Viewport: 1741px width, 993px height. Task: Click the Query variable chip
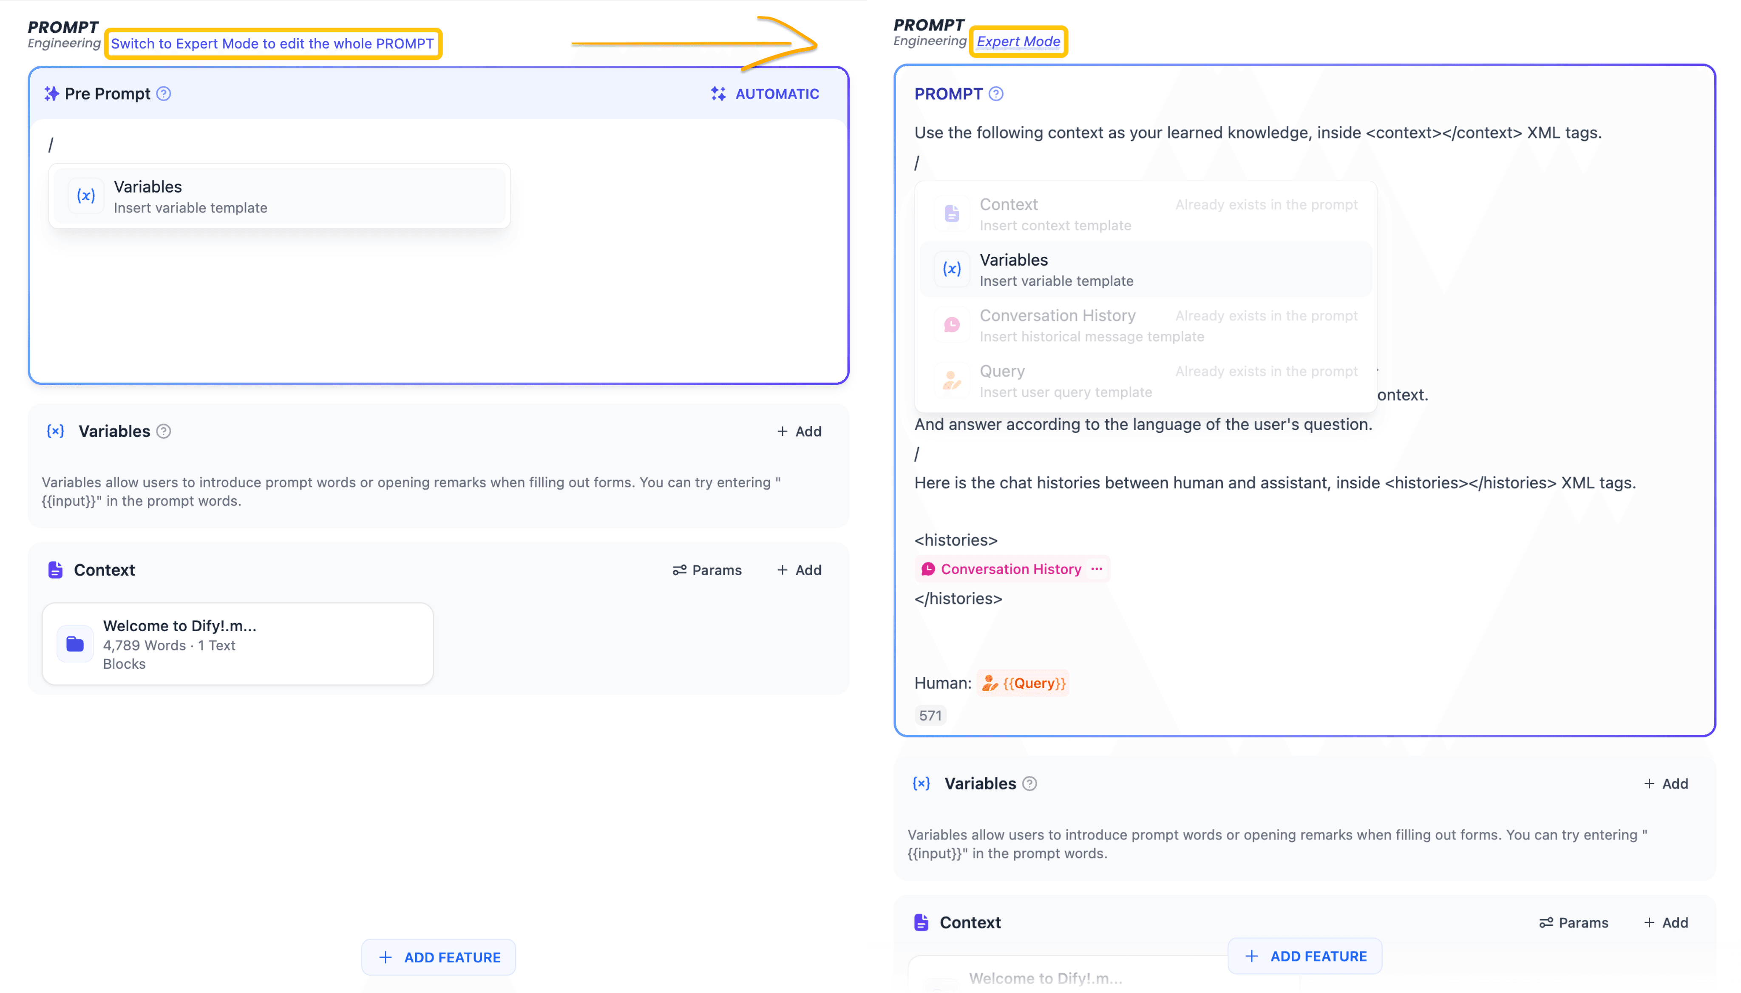[1024, 683]
